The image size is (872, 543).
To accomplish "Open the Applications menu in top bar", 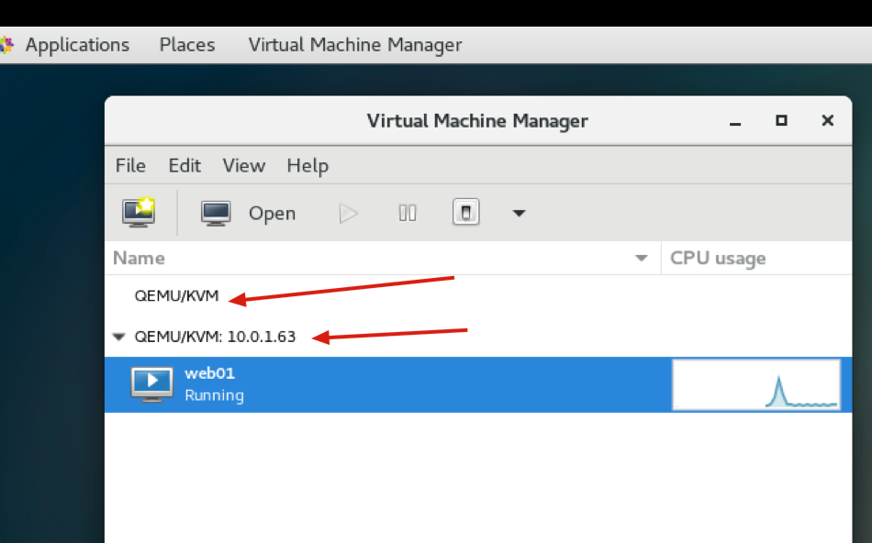I will [x=77, y=44].
